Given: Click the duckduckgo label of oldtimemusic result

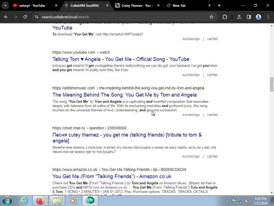Looking at the screenshot, I should click(x=191, y=115).
